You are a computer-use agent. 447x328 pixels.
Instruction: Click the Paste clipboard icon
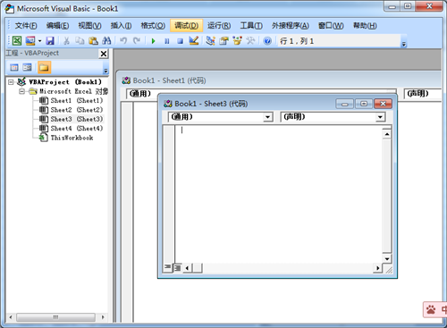(x=93, y=40)
